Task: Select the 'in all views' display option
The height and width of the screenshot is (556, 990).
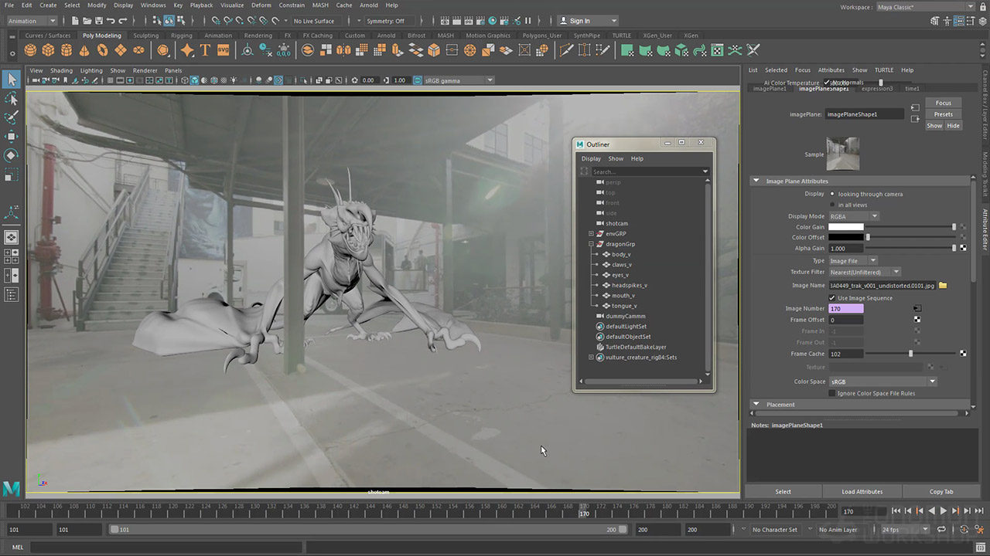Action: (832, 205)
